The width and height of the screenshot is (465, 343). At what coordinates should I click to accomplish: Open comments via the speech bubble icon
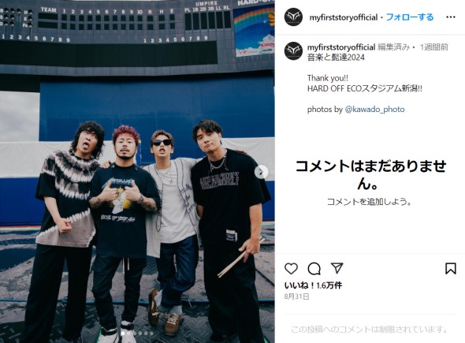(x=314, y=269)
